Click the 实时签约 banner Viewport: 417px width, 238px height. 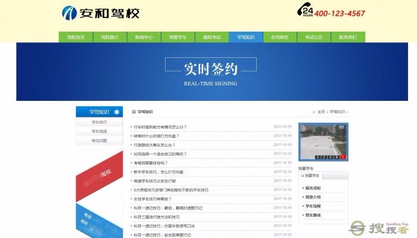point(212,72)
